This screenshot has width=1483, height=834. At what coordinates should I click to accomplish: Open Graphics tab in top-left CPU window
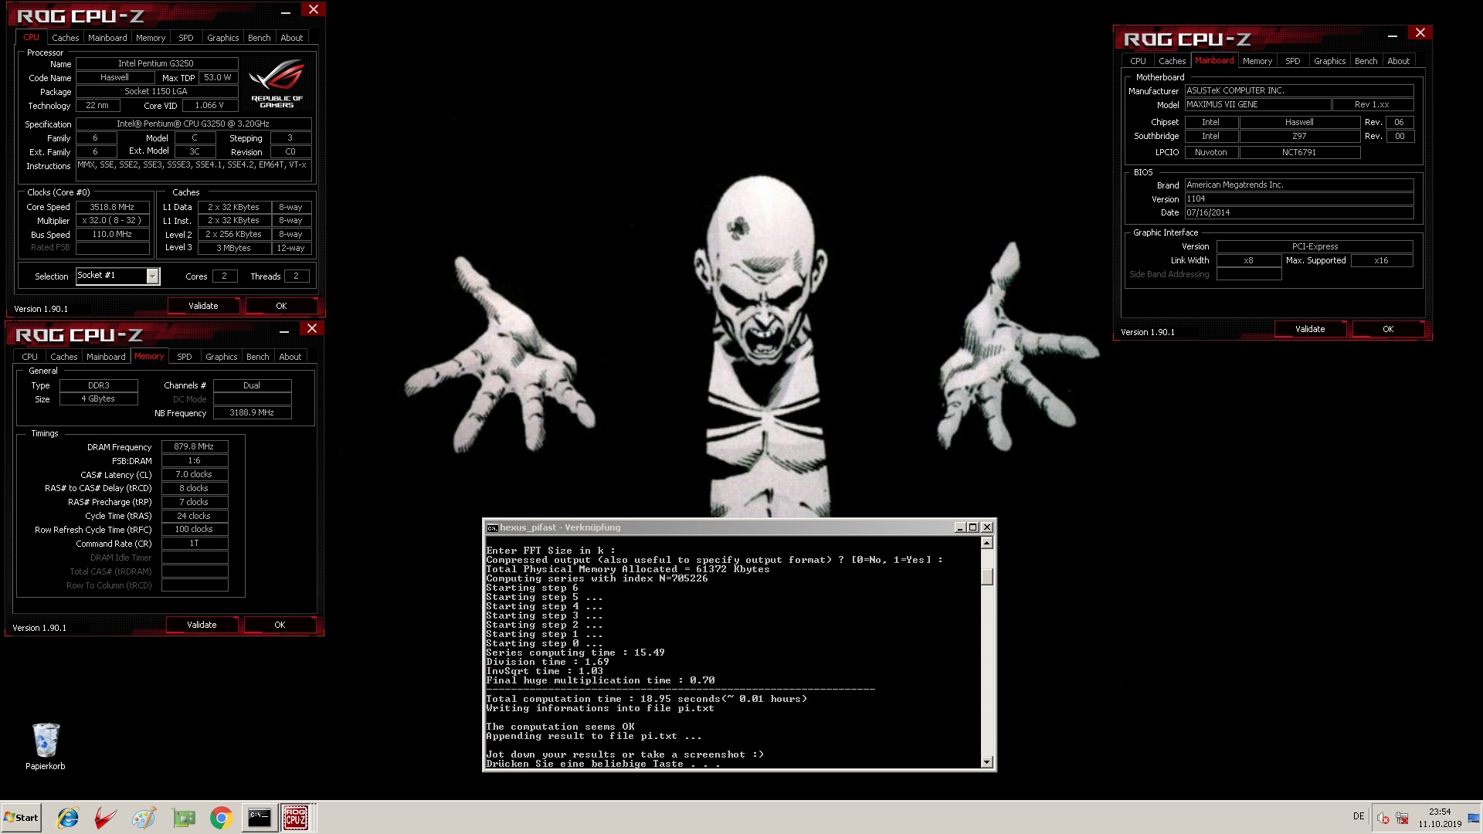click(223, 38)
